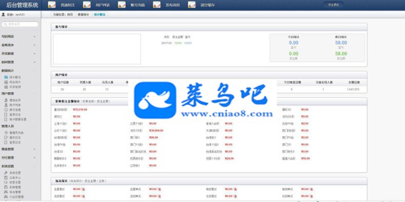Click the ¥24.00 amount for 巴西1.5分彩
The width and height of the screenshot is (405, 202).
tap(229, 158)
